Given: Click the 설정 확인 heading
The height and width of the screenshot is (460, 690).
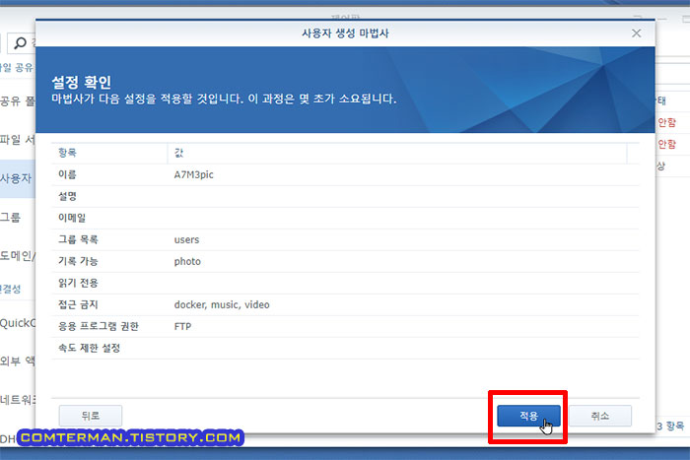Looking at the screenshot, I should (82, 82).
